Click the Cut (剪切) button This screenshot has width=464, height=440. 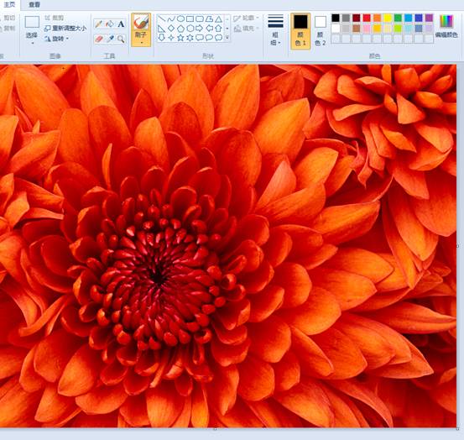point(8,18)
